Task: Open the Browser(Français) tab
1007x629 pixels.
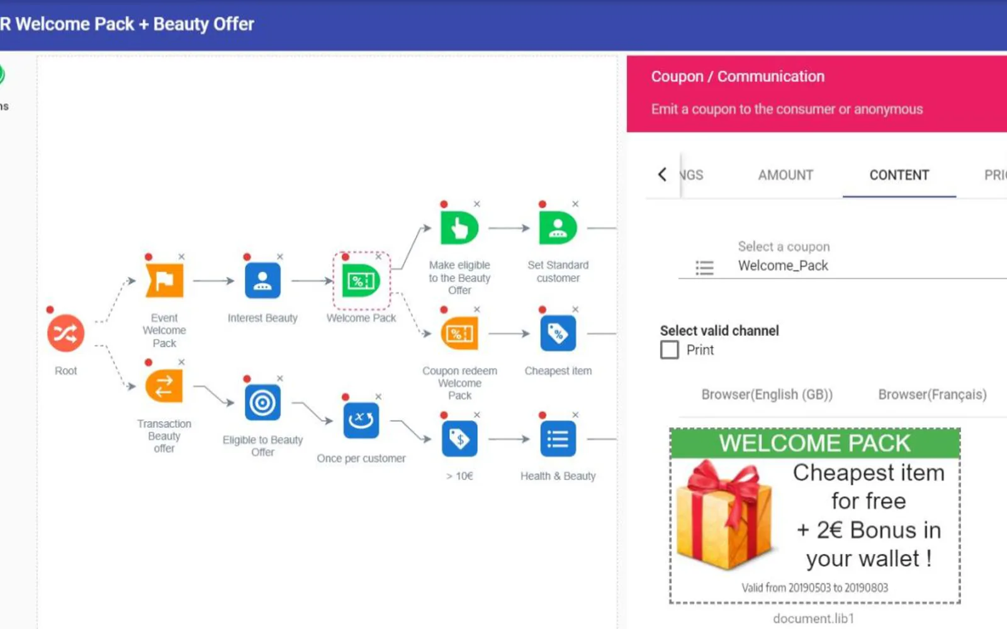Action: [932, 394]
